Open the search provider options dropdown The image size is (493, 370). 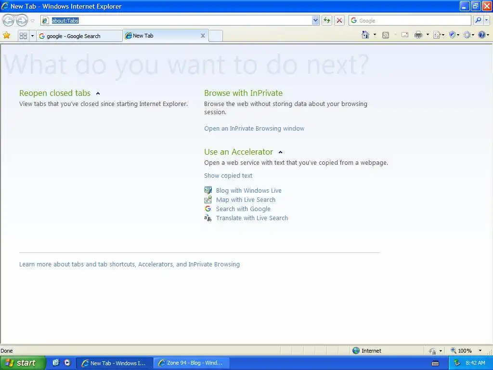(x=487, y=20)
